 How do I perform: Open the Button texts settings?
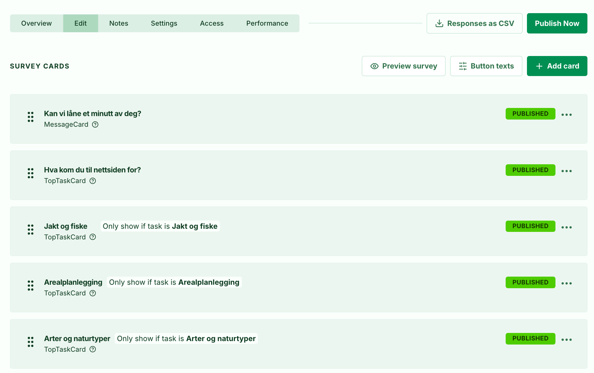486,66
